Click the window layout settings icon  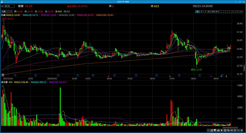215,130
